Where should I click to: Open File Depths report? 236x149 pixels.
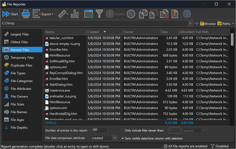click(22, 127)
